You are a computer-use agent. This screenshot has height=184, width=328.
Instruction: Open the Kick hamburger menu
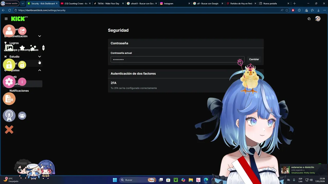6,19
